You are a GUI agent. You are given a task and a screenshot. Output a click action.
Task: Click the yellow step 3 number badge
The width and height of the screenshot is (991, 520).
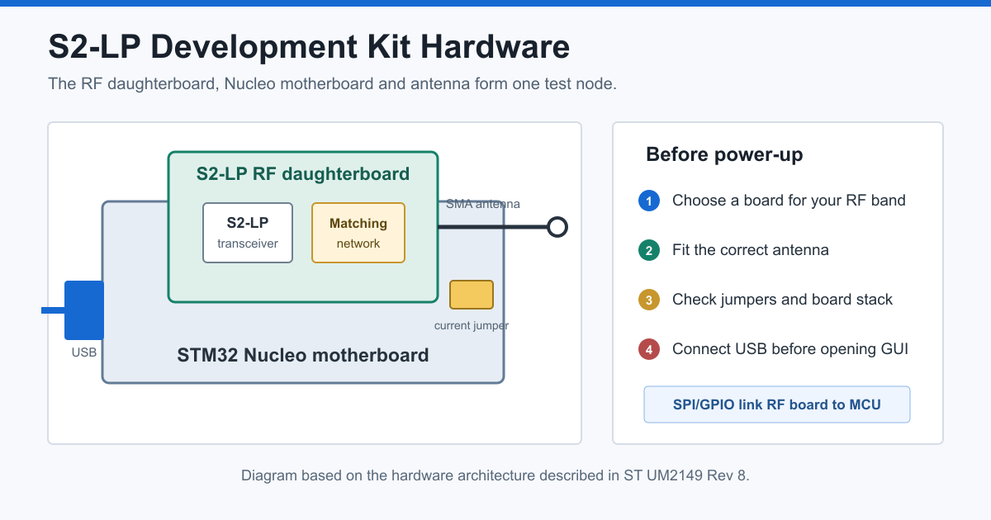[x=649, y=300]
